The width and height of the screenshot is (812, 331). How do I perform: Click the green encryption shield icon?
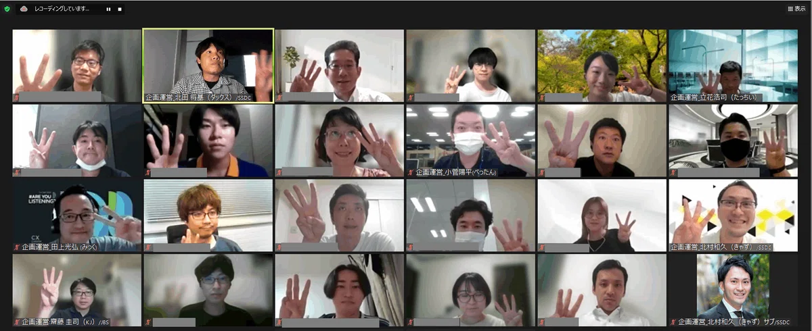(7, 9)
